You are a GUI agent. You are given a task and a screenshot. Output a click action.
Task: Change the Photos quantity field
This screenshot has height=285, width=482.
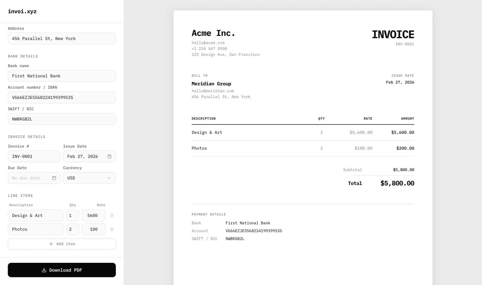(72, 229)
